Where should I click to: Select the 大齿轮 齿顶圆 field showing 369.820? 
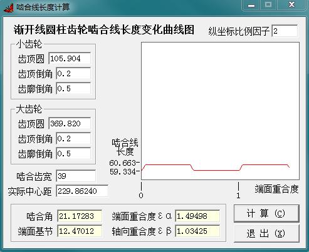[70, 123]
